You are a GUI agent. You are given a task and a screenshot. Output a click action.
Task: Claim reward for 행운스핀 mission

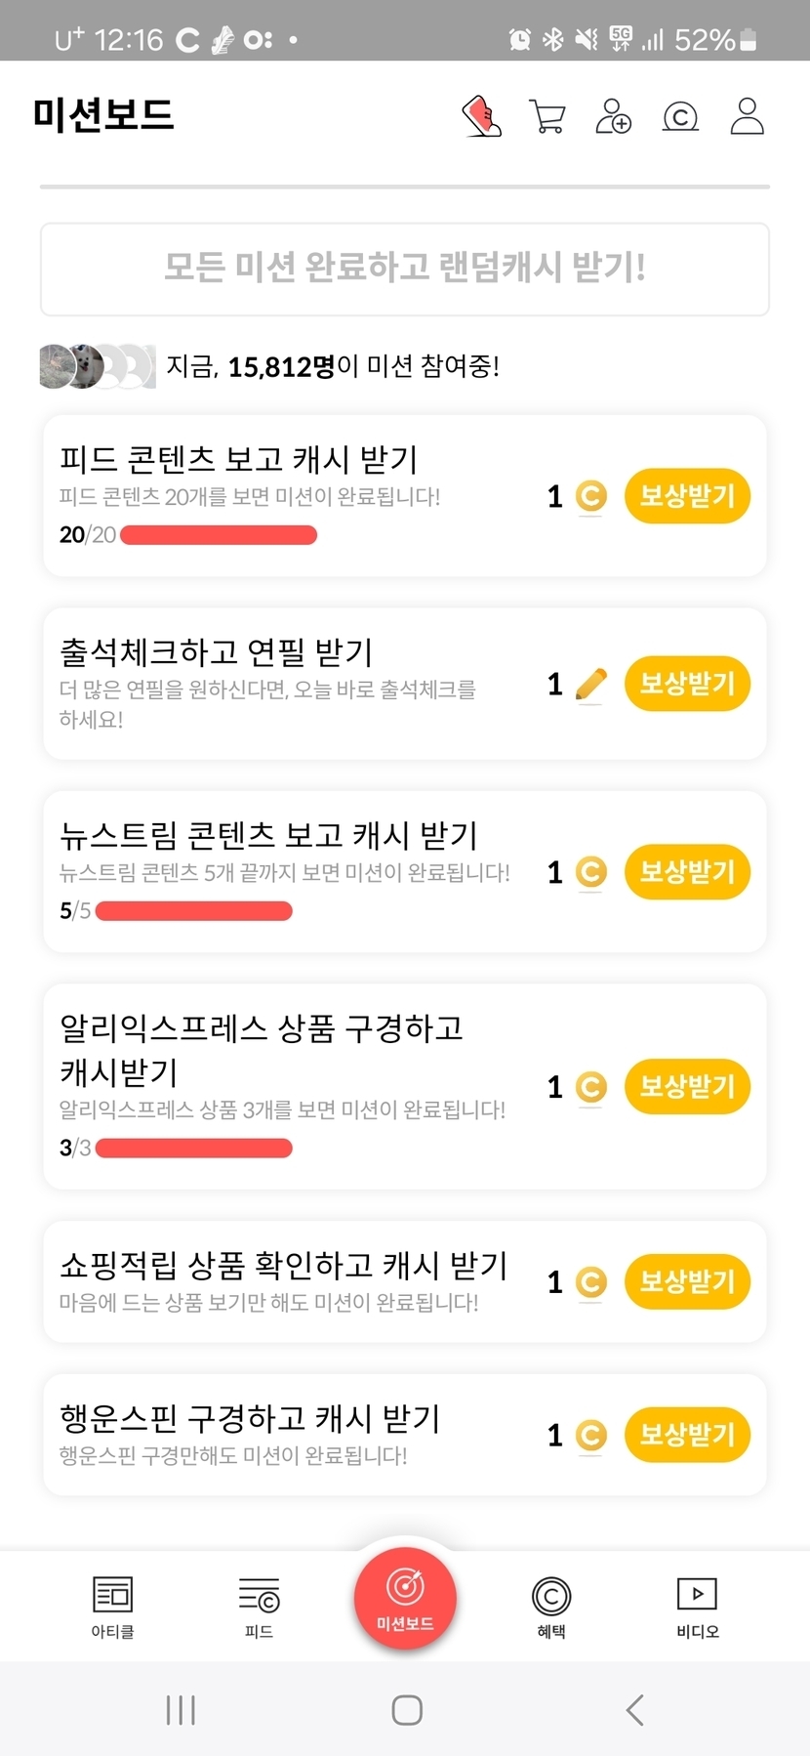(687, 1435)
